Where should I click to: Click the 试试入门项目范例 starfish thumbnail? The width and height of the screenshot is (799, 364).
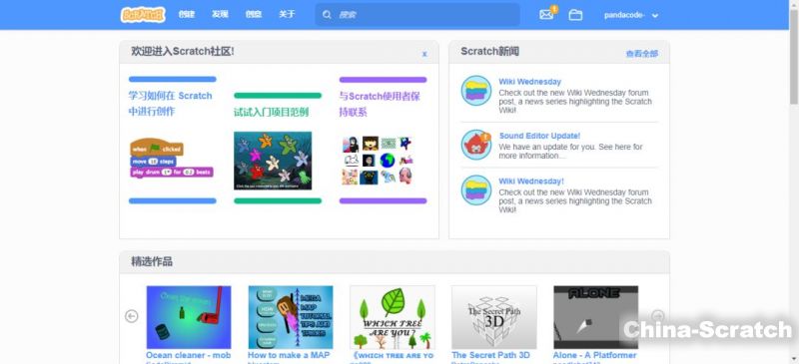click(273, 161)
